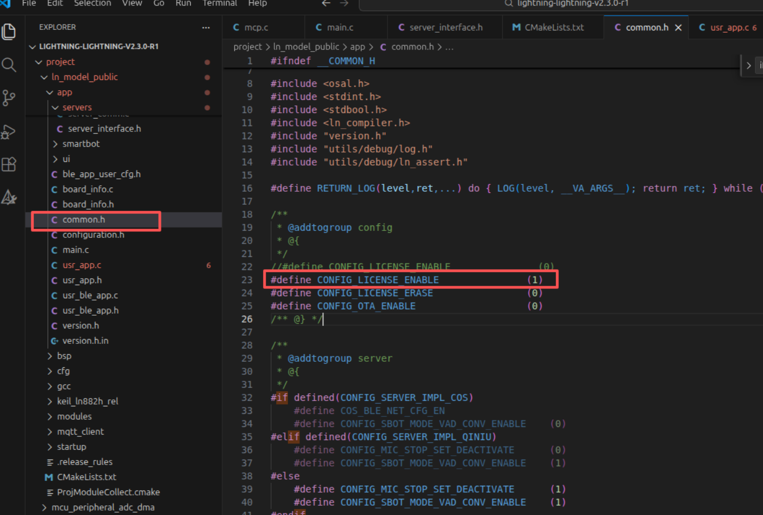Expand the keil_ln882h_rel folder
The height and width of the screenshot is (515, 763).
49,401
